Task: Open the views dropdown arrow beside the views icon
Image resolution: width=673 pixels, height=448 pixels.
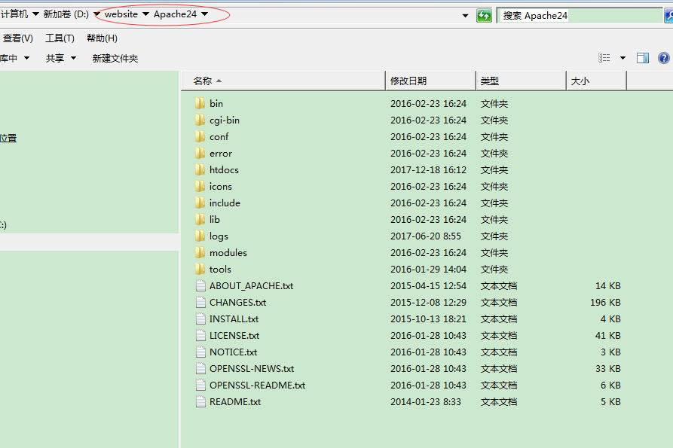Action: click(621, 57)
